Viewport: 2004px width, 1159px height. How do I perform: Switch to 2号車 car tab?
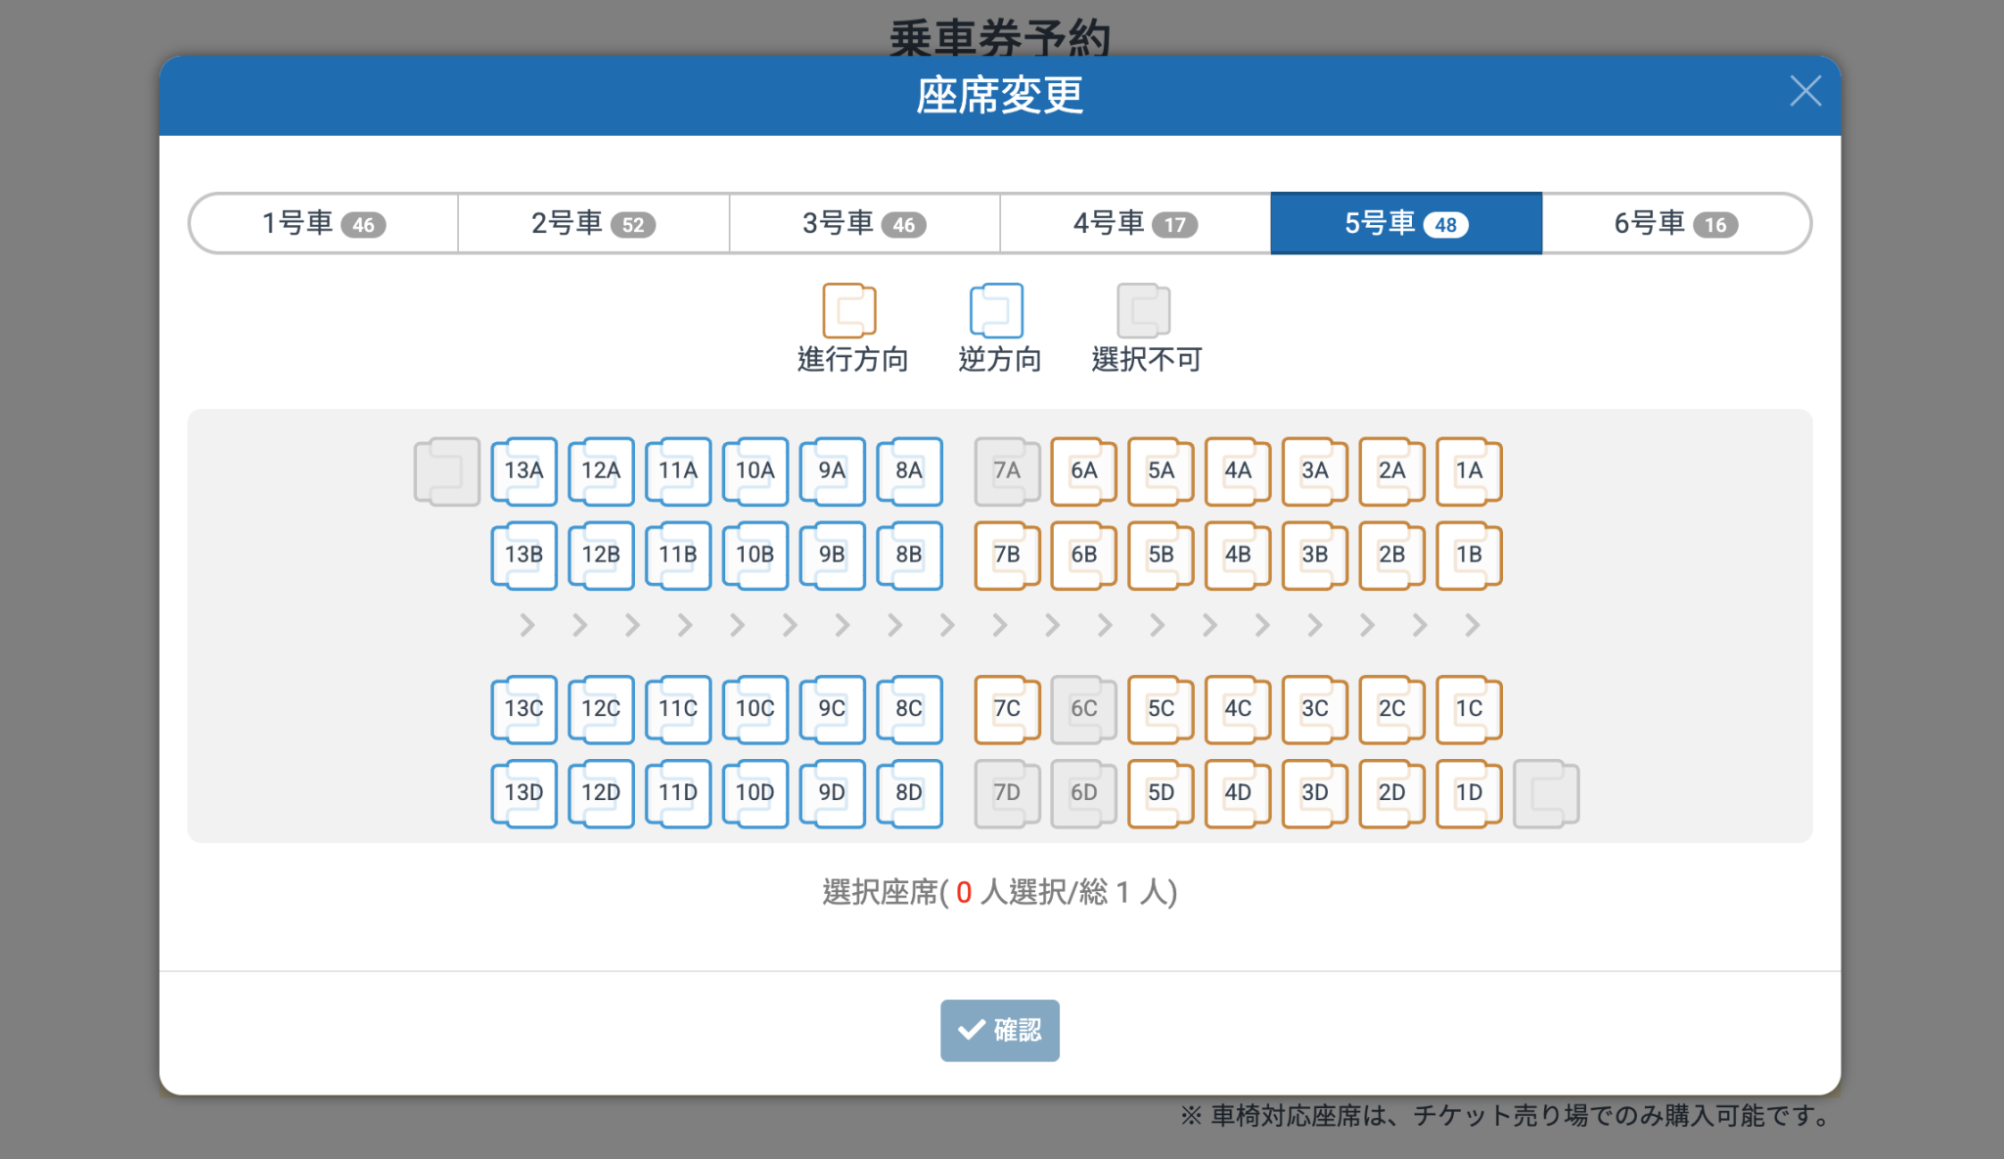click(x=594, y=223)
